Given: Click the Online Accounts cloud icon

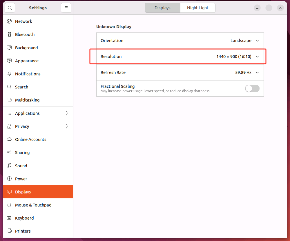Looking at the screenshot, I should (x=9, y=139).
